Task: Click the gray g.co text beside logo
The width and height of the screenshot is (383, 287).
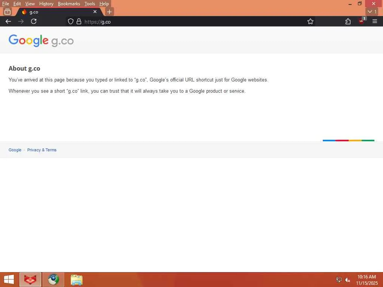Action: pyautogui.click(x=62, y=41)
